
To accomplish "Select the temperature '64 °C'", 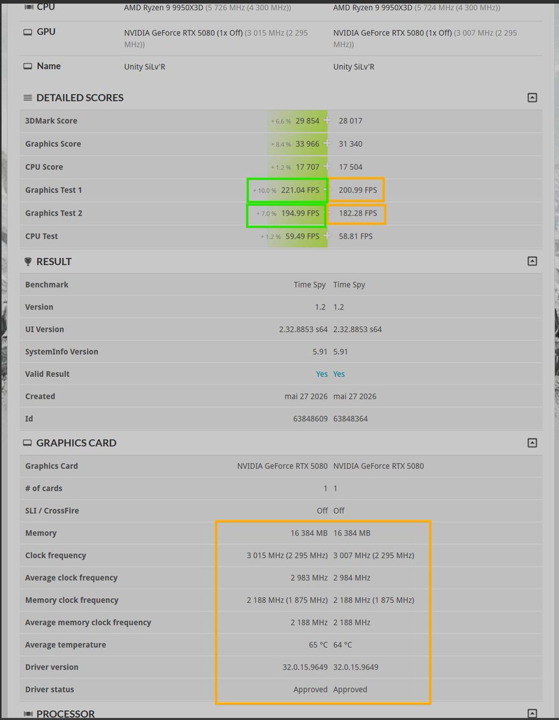I will 343,645.
